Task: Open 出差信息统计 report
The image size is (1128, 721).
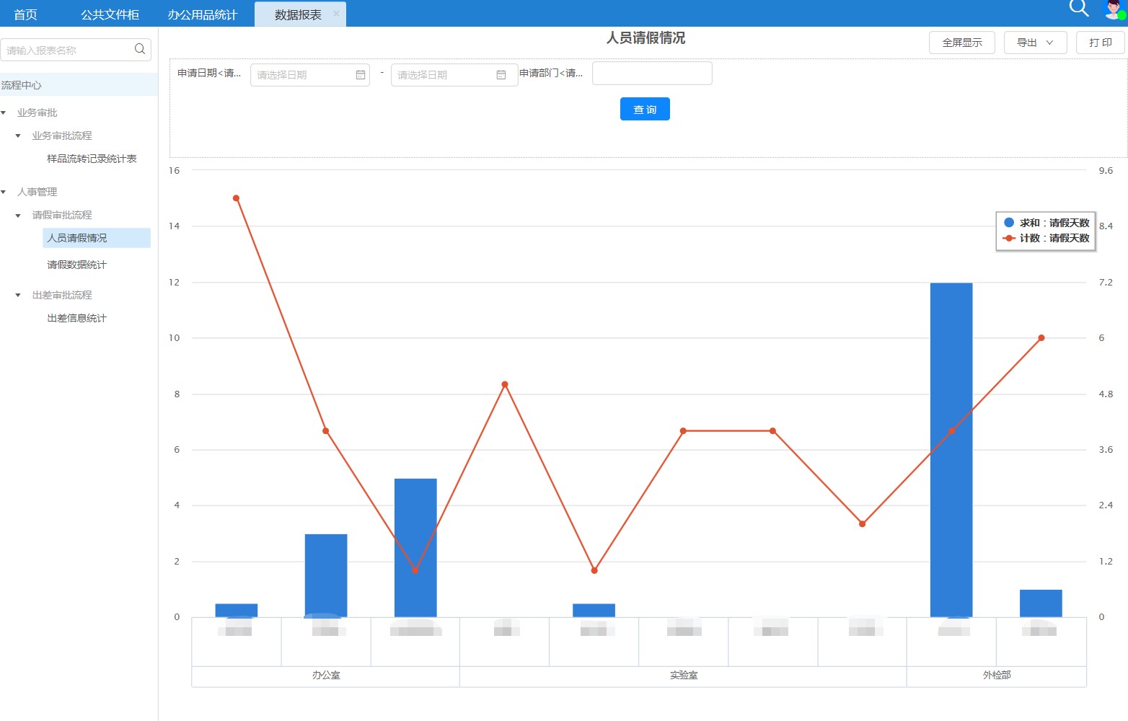Action: click(x=76, y=318)
